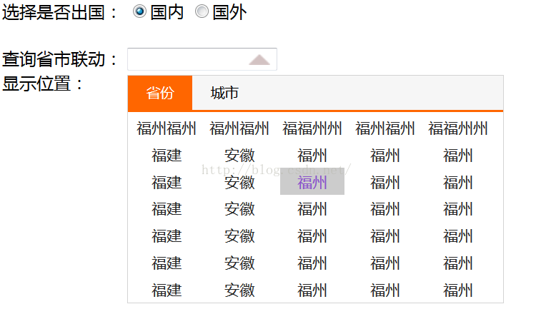Select 福州福州 in the fourth column's top row
The width and height of the screenshot is (541, 324).
[385, 128]
